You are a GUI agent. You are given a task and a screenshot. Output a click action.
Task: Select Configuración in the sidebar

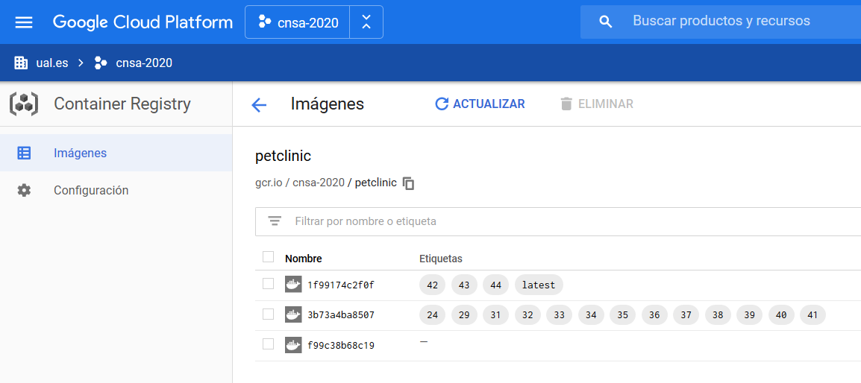[116, 191]
